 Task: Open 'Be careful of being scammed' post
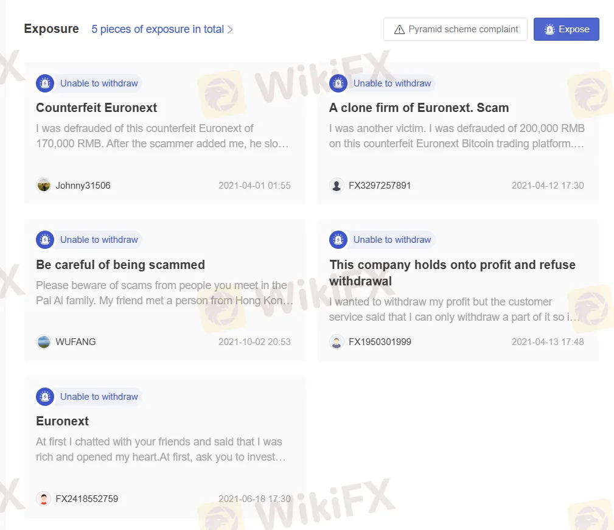pyautogui.click(x=120, y=265)
